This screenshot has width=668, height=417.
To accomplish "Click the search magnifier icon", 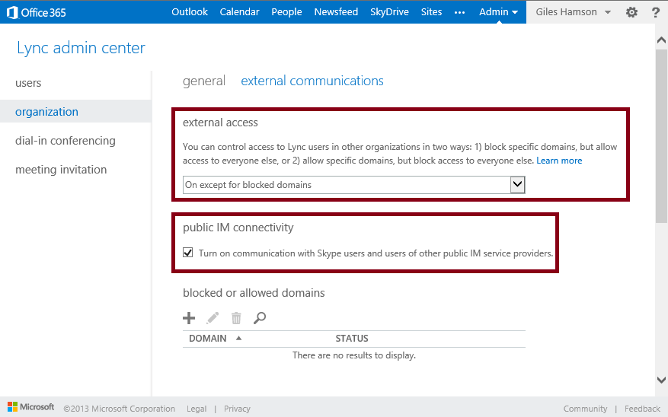I will [260, 318].
